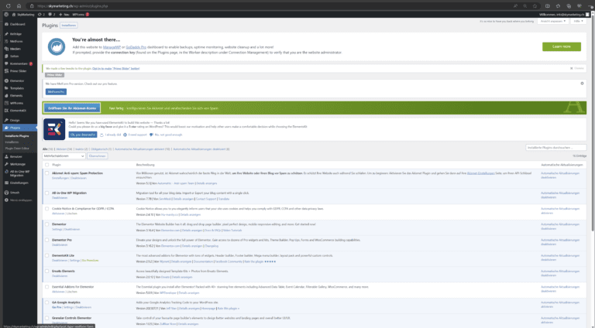This screenshot has width=595, height=328.
Task: Bookmark page with the star icon
Action: (535, 6)
